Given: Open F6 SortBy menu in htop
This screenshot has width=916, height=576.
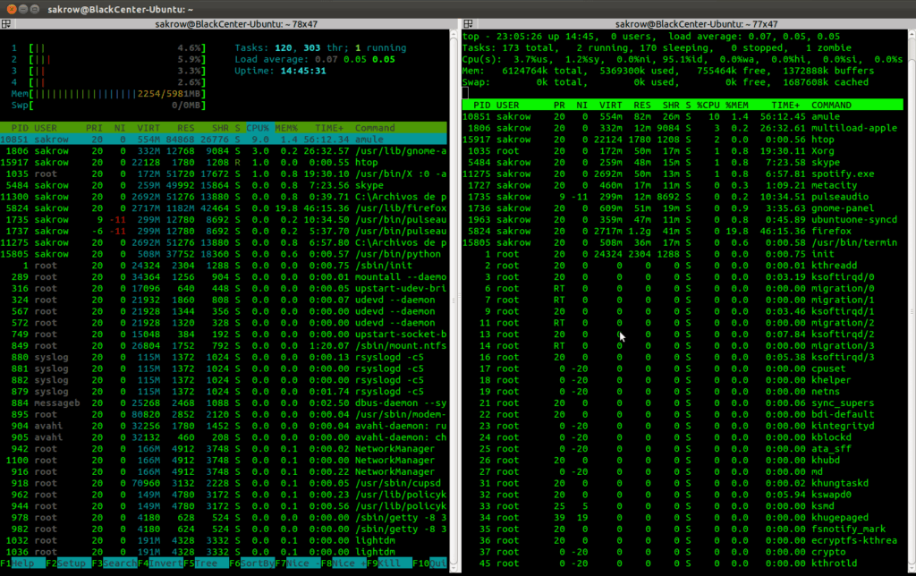Looking at the screenshot, I should tap(251, 563).
